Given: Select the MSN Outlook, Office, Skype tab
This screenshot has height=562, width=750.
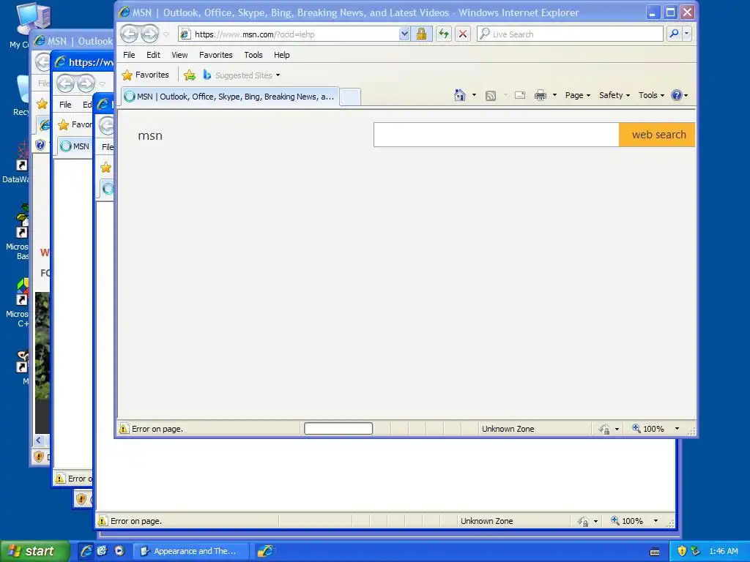Looking at the screenshot, I should coord(229,97).
